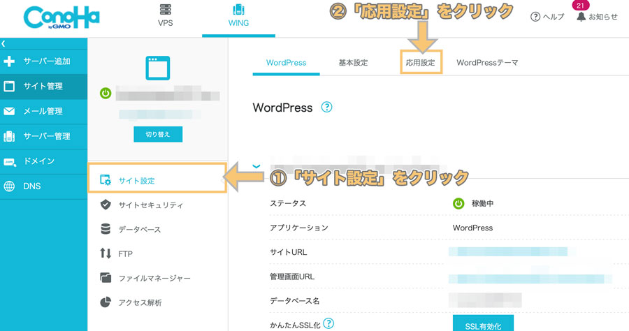Click the 21 notification badge
Image resolution: width=629 pixels, height=331 pixels.
click(580, 6)
